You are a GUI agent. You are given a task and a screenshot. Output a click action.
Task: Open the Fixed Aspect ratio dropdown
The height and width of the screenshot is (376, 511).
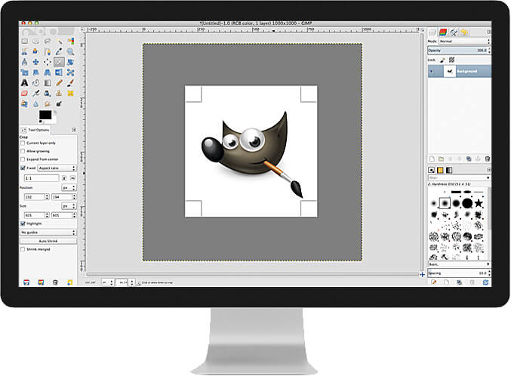[x=57, y=168]
